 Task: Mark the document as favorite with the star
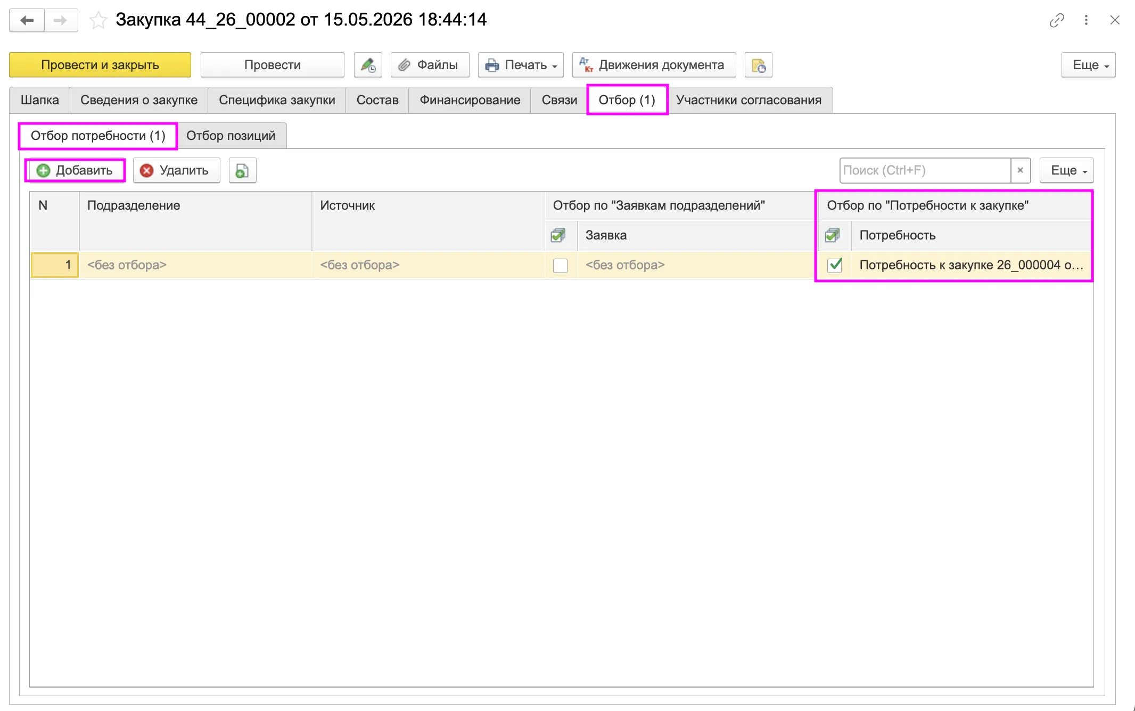tap(98, 20)
